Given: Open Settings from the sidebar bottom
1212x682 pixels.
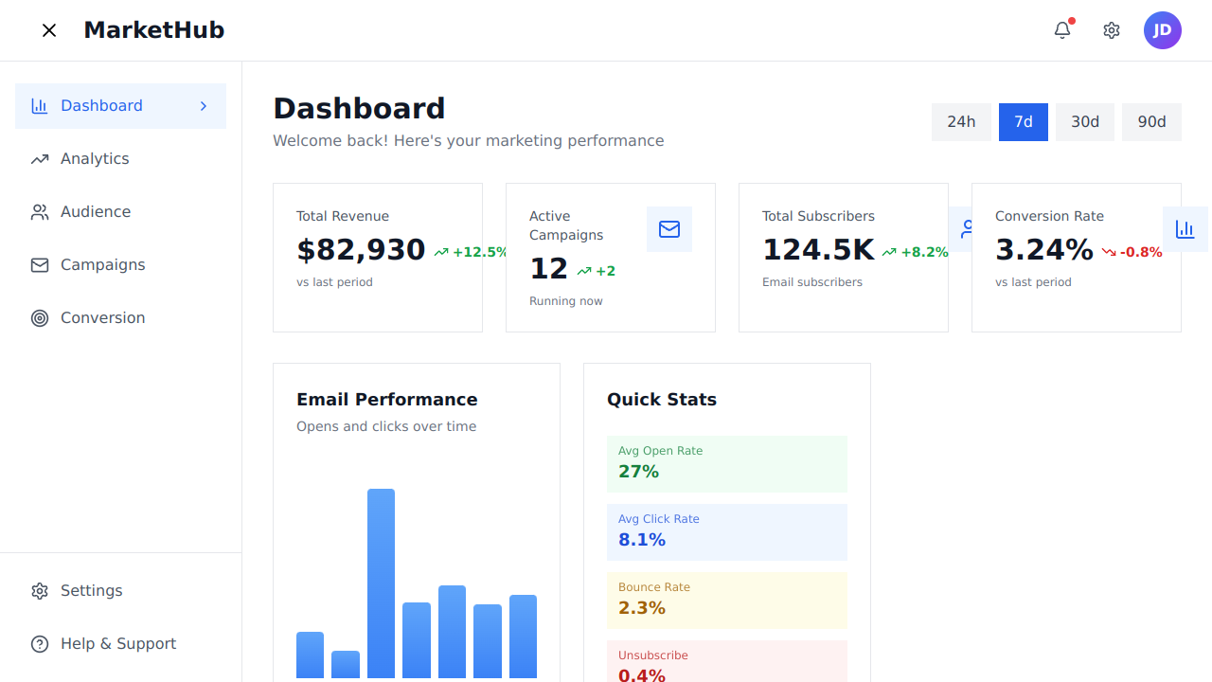Looking at the screenshot, I should point(91,591).
